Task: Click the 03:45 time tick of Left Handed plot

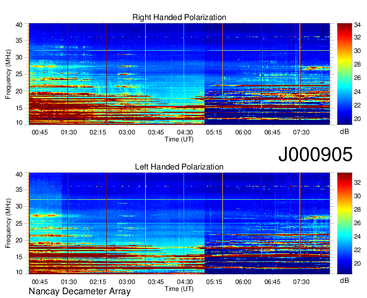Action: point(156,282)
